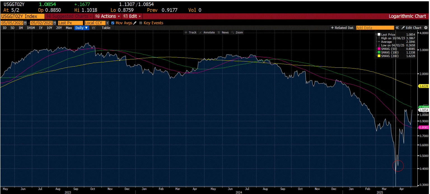This screenshot has height=194, width=430.
Task: Toggle the Last Price legend square
Action: click(x=379, y=35)
